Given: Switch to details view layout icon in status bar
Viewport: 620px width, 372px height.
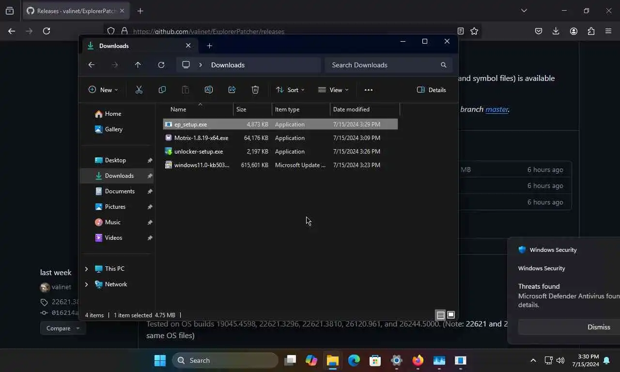Looking at the screenshot, I should click(x=440, y=315).
